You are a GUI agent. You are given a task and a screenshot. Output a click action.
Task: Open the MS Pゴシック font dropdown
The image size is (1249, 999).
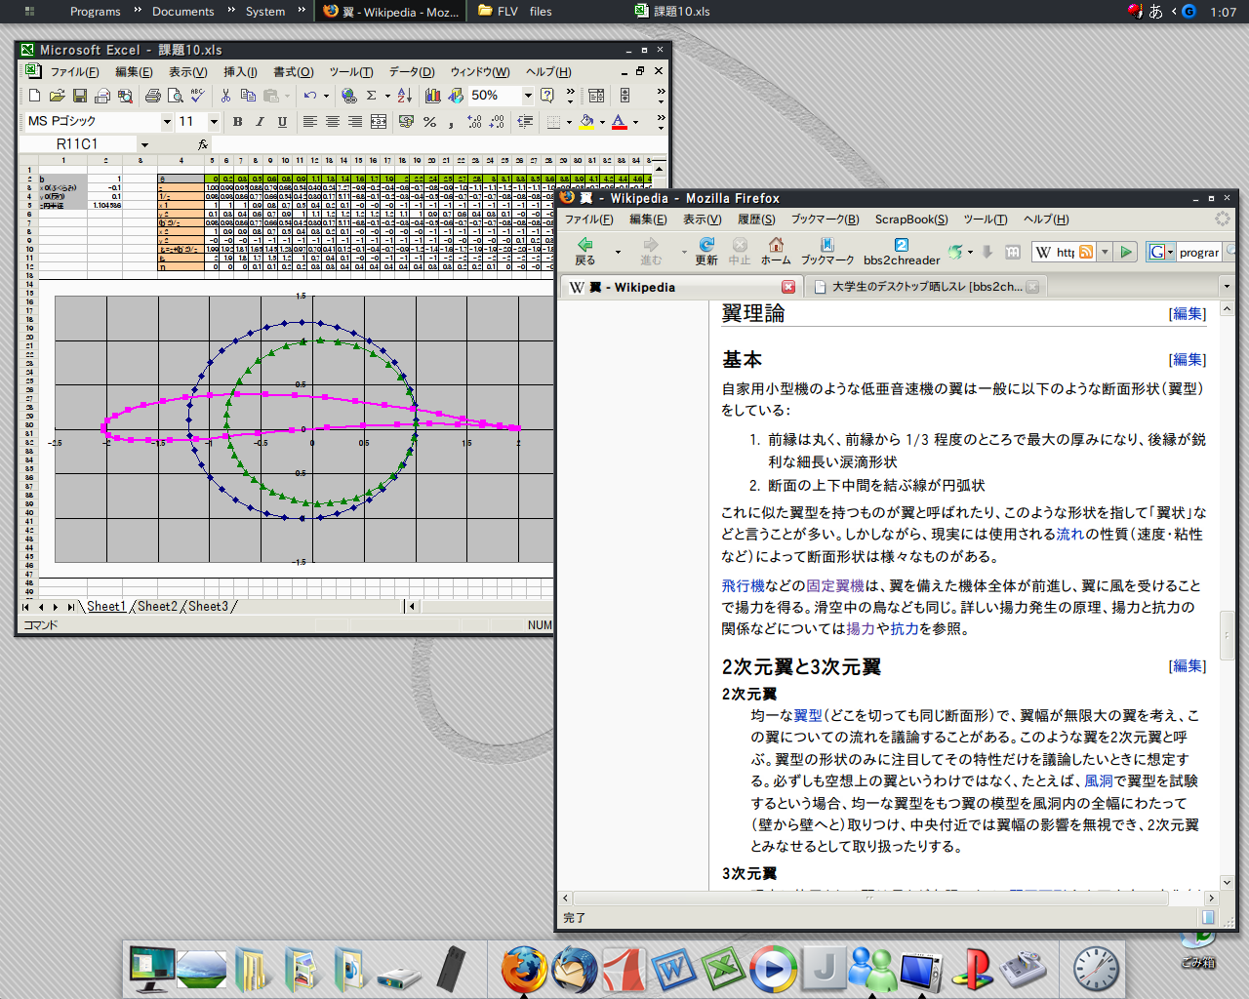click(x=167, y=122)
